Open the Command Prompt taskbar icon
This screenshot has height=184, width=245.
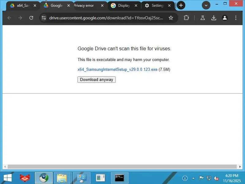click(119, 178)
